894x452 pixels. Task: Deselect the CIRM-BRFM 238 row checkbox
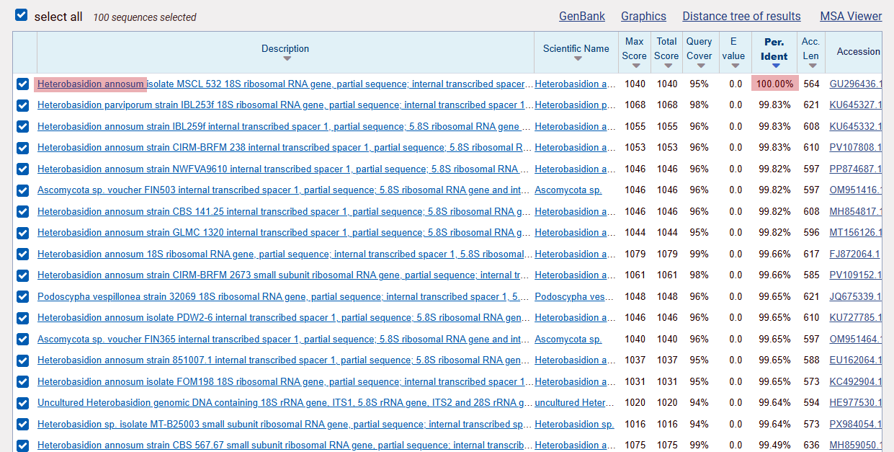[23, 148]
